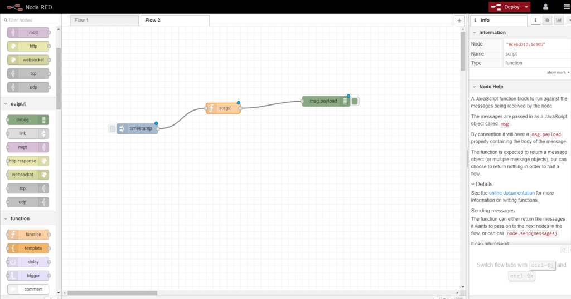Collapse the function palette category
Viewport: 571px width, 299px height.
[28, 218]
